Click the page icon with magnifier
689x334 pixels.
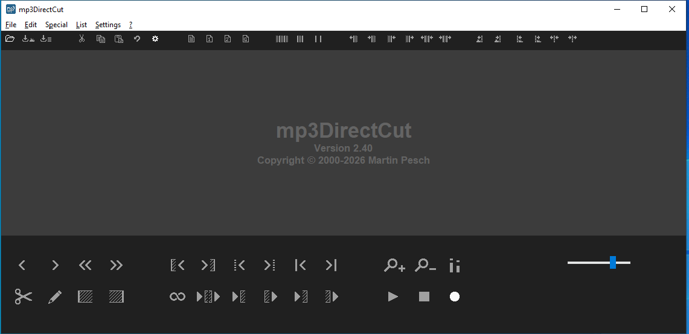[x=246, y=39]
